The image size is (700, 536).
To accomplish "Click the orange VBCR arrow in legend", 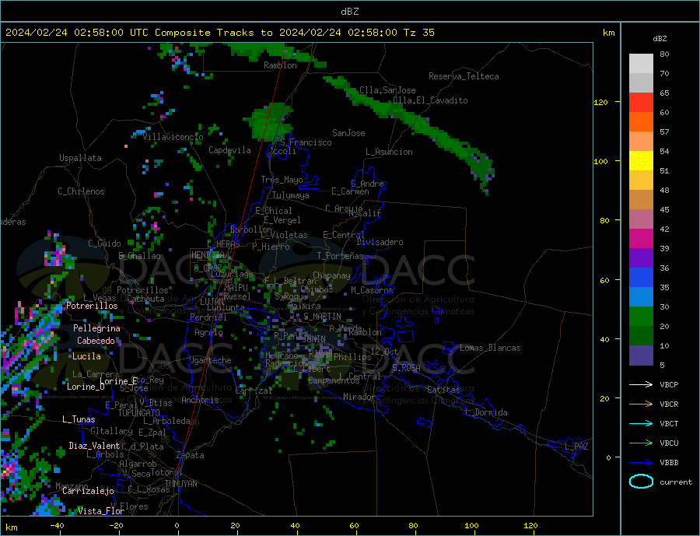I will pyautogui.click(x=641, y=405).
